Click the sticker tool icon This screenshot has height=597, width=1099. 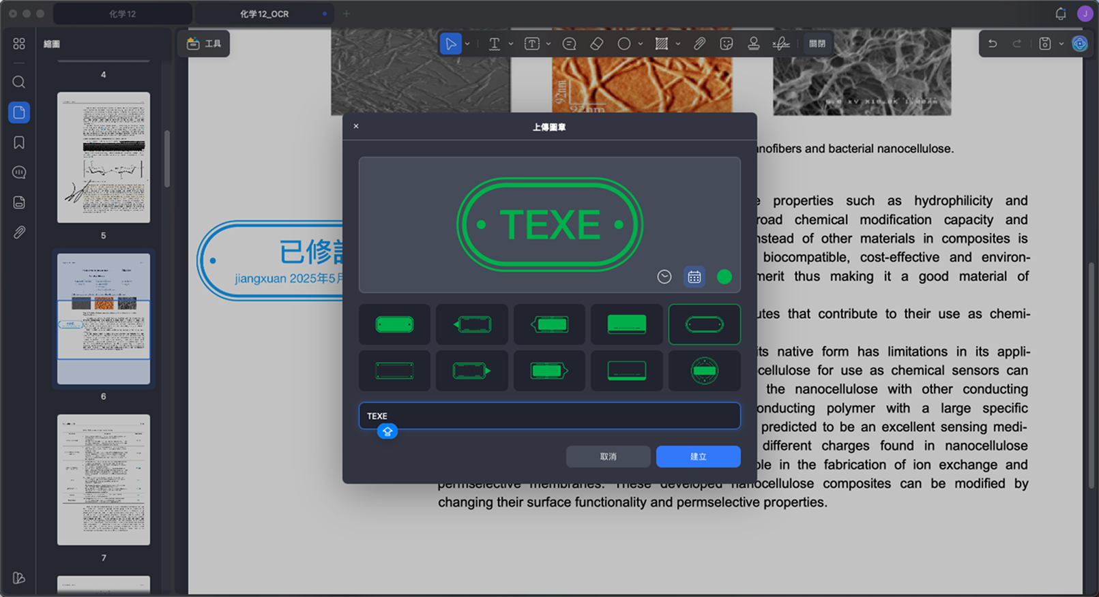pyautogui.click(x=727, y=44)
